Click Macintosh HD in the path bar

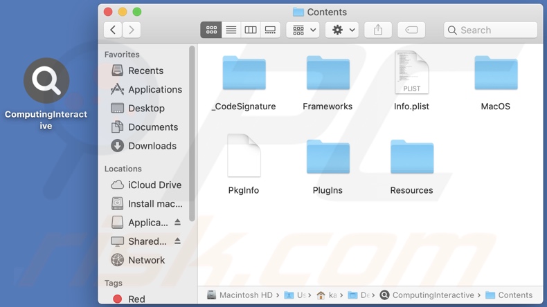coord(240,295)
